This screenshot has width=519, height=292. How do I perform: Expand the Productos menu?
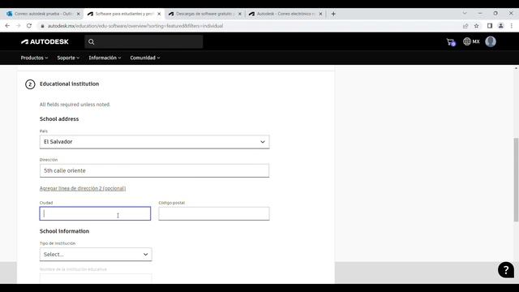34,58
